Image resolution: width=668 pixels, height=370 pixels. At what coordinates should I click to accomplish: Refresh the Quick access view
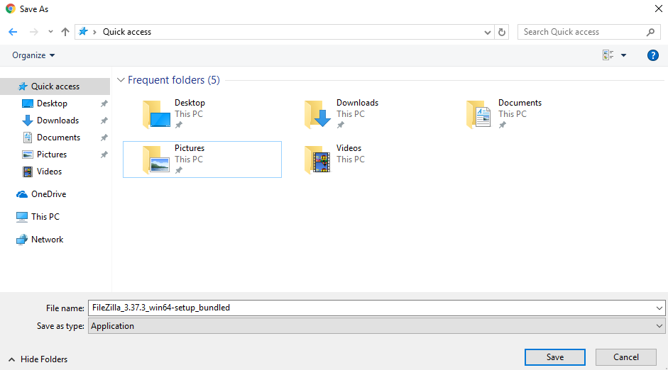[502, 33]
